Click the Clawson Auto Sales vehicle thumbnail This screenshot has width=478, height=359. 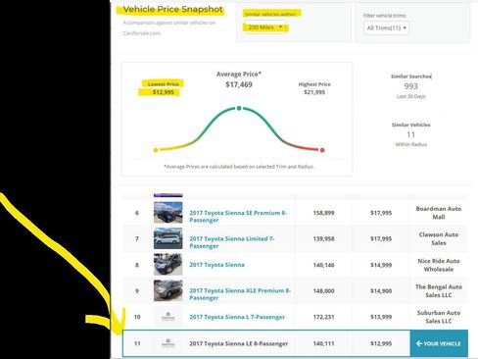pyautogui.click(x=168, y=238)
